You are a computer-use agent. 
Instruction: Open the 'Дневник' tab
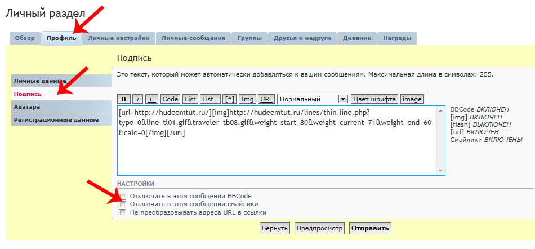pos(357,38)
